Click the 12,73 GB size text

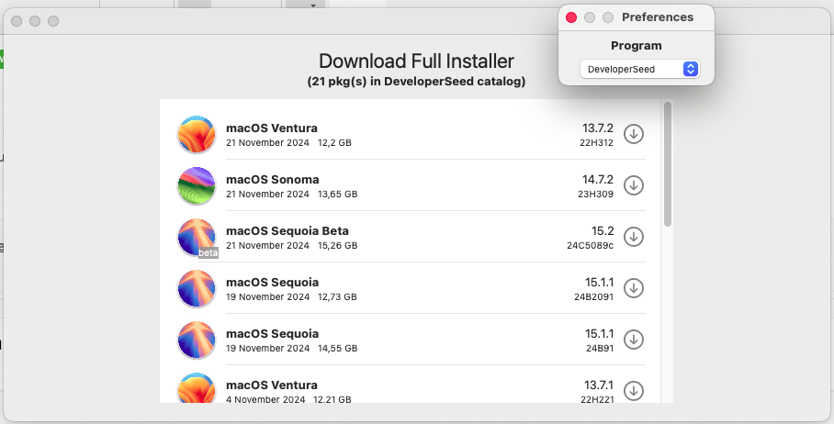337,297
